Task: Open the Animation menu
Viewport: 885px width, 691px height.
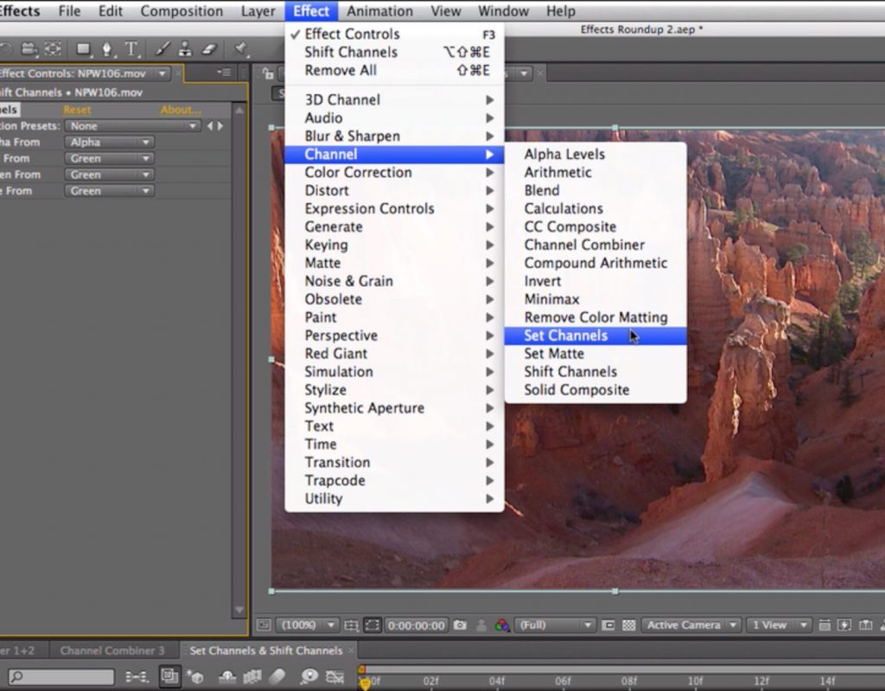Action: click(379, 11)
